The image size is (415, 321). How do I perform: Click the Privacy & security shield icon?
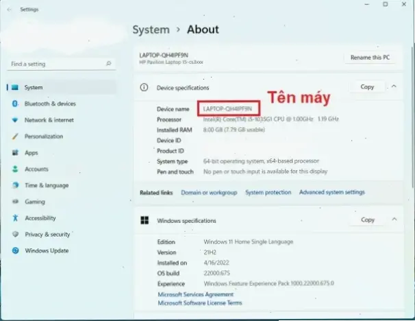click(x=15, y=235)
